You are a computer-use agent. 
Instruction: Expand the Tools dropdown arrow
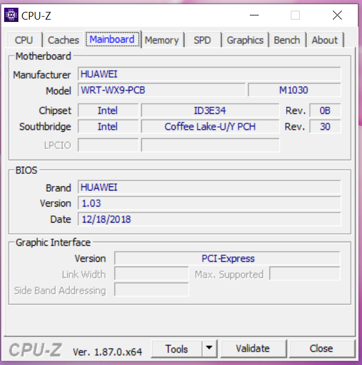click(209, 348)
